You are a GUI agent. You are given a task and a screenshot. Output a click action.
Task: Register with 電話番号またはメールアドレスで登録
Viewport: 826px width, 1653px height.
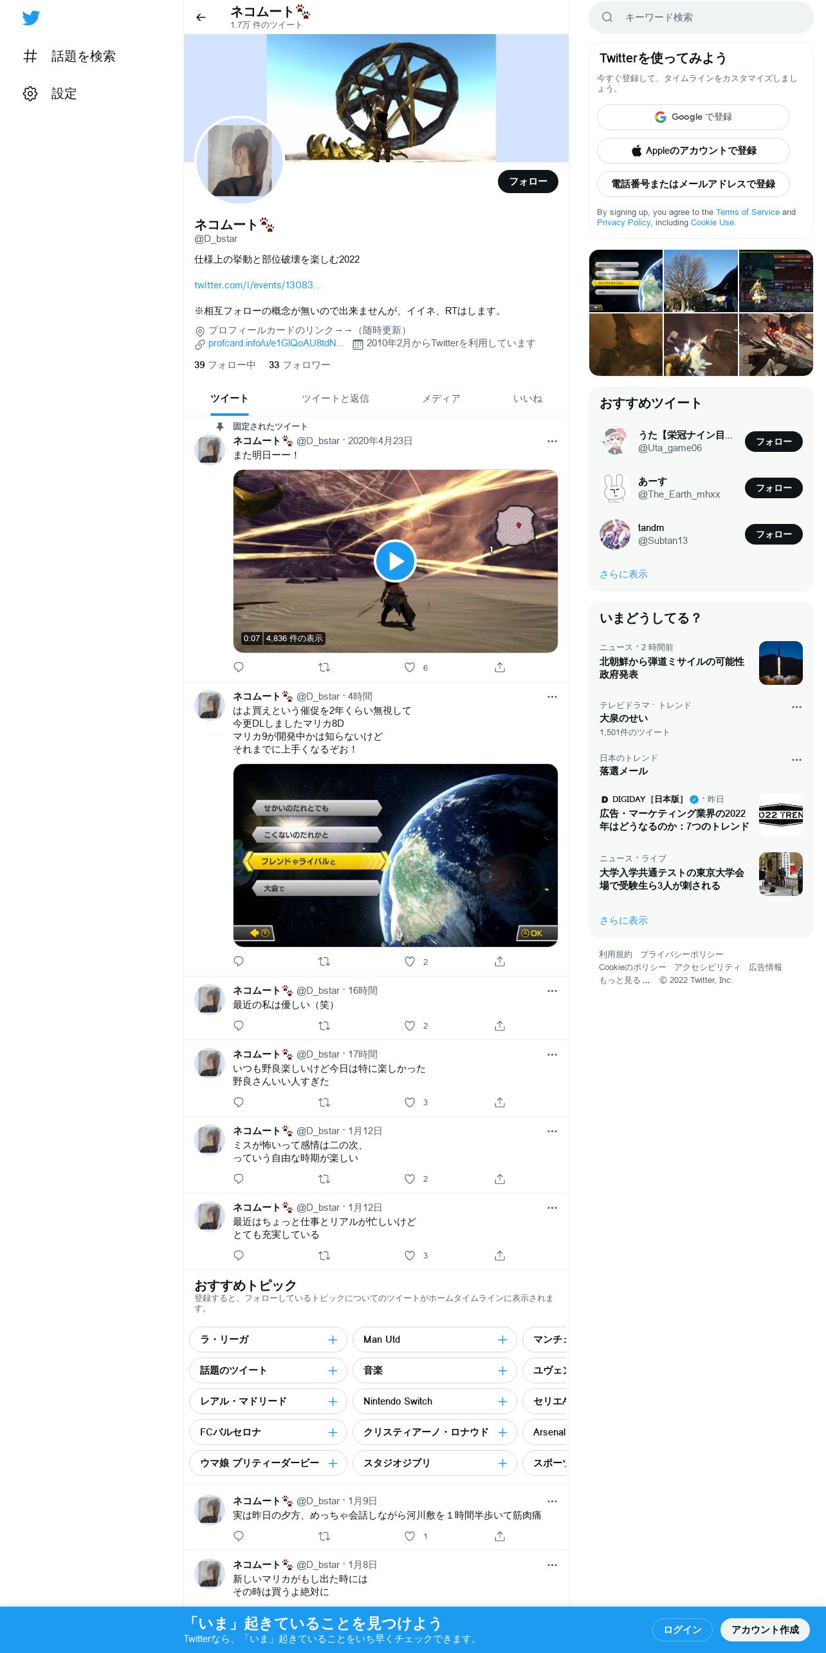(x=693, y=184)
